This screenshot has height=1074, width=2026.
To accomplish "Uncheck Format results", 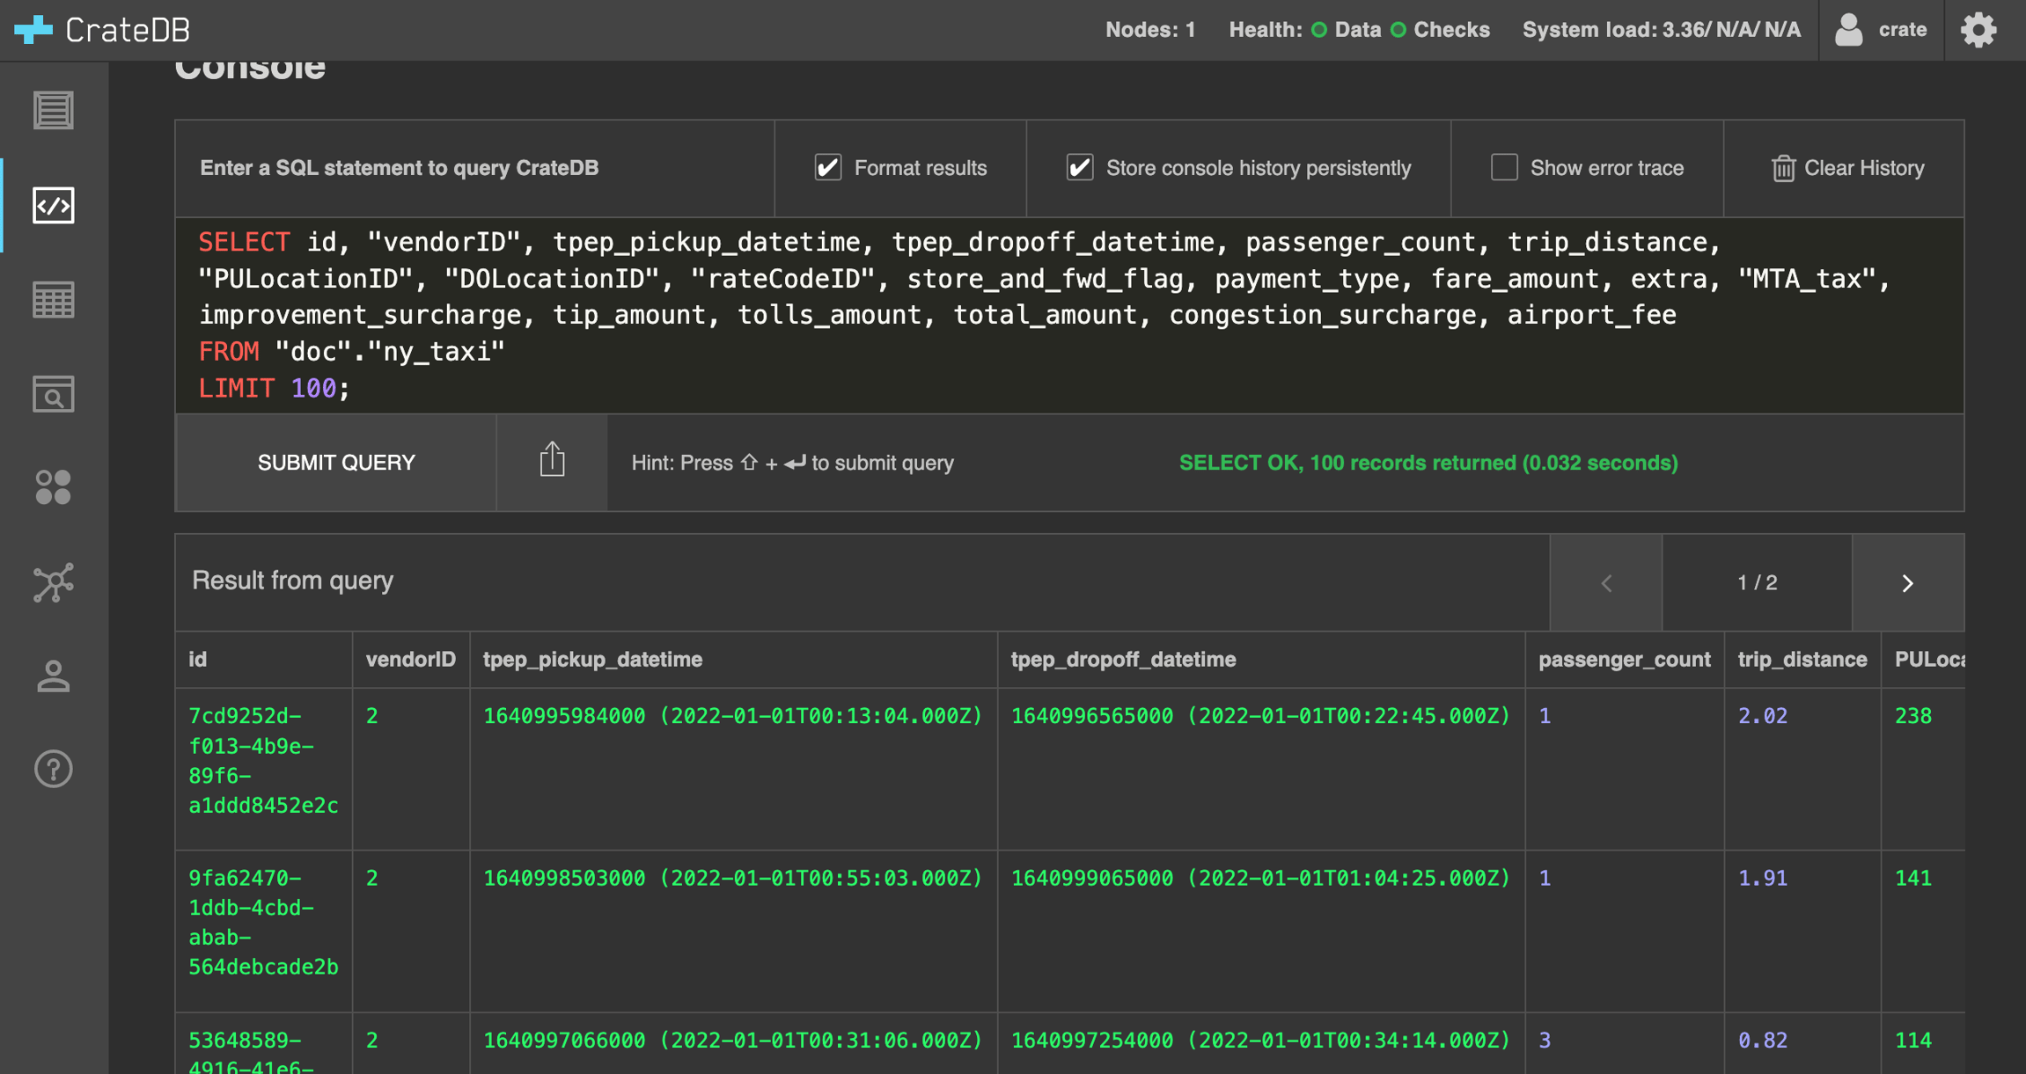I will pos(827,167).
